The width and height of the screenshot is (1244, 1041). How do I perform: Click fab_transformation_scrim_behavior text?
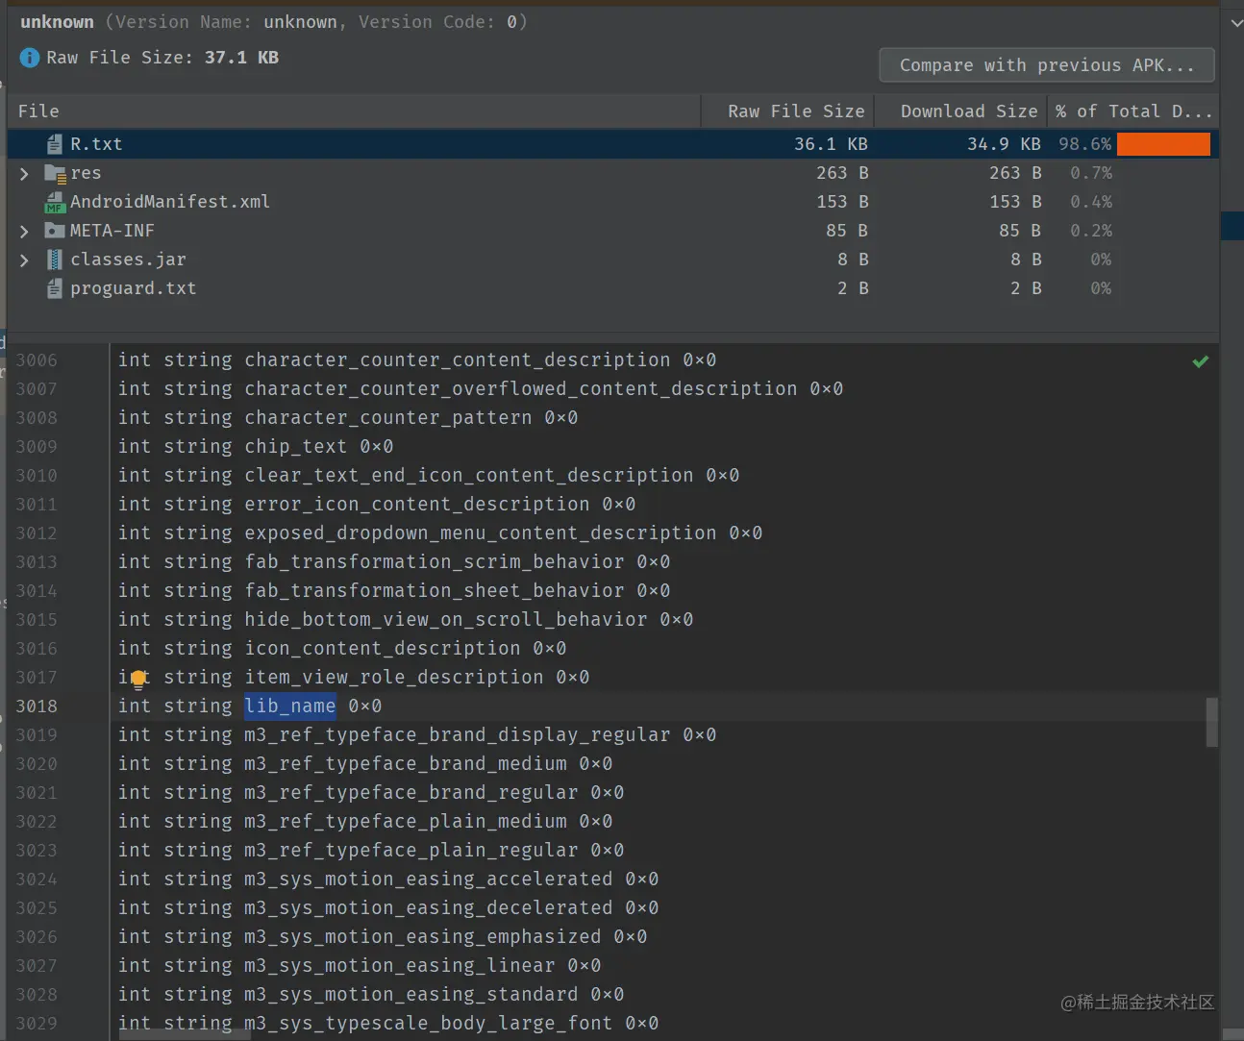point(435,562)
